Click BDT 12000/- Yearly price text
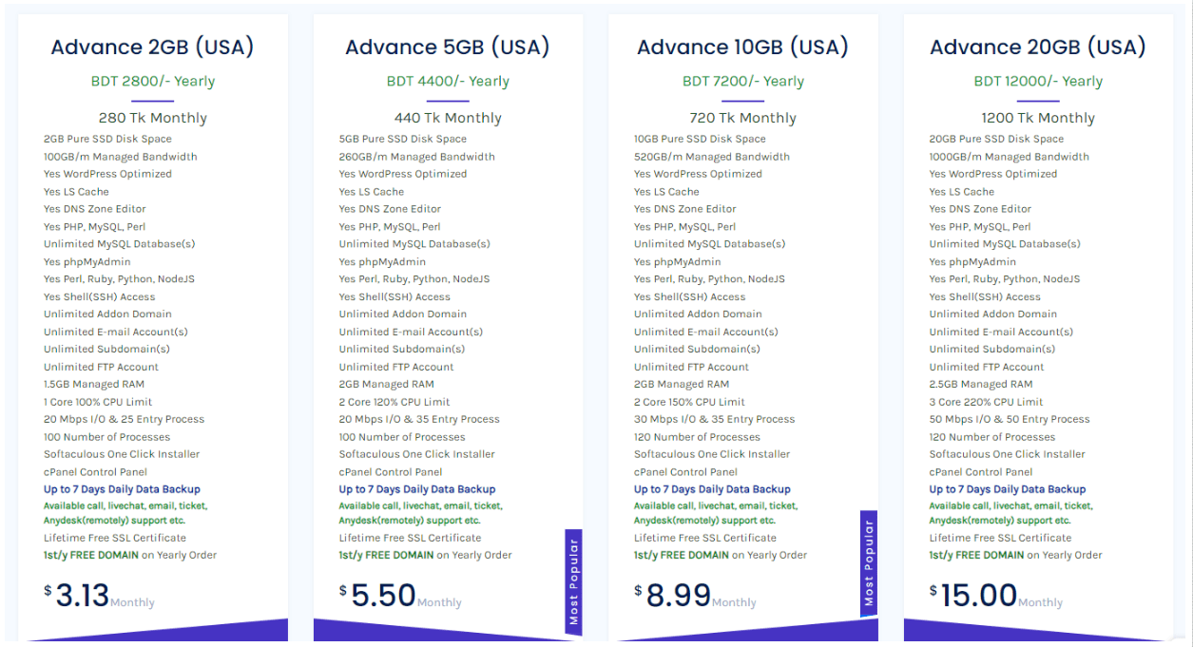Screen dimensions: 1193x647 point(1038,82)
